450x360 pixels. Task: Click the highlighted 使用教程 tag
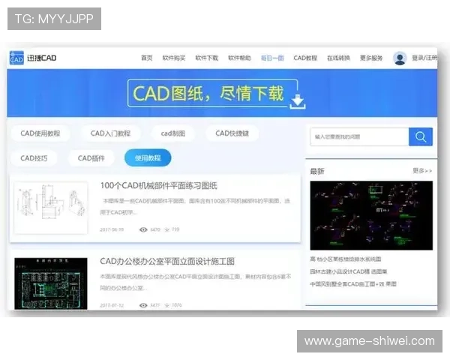coord(148,157)
